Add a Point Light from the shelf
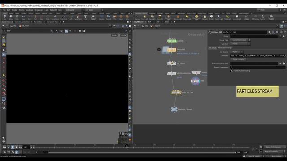The image size is (287, 161). (144, 17)
